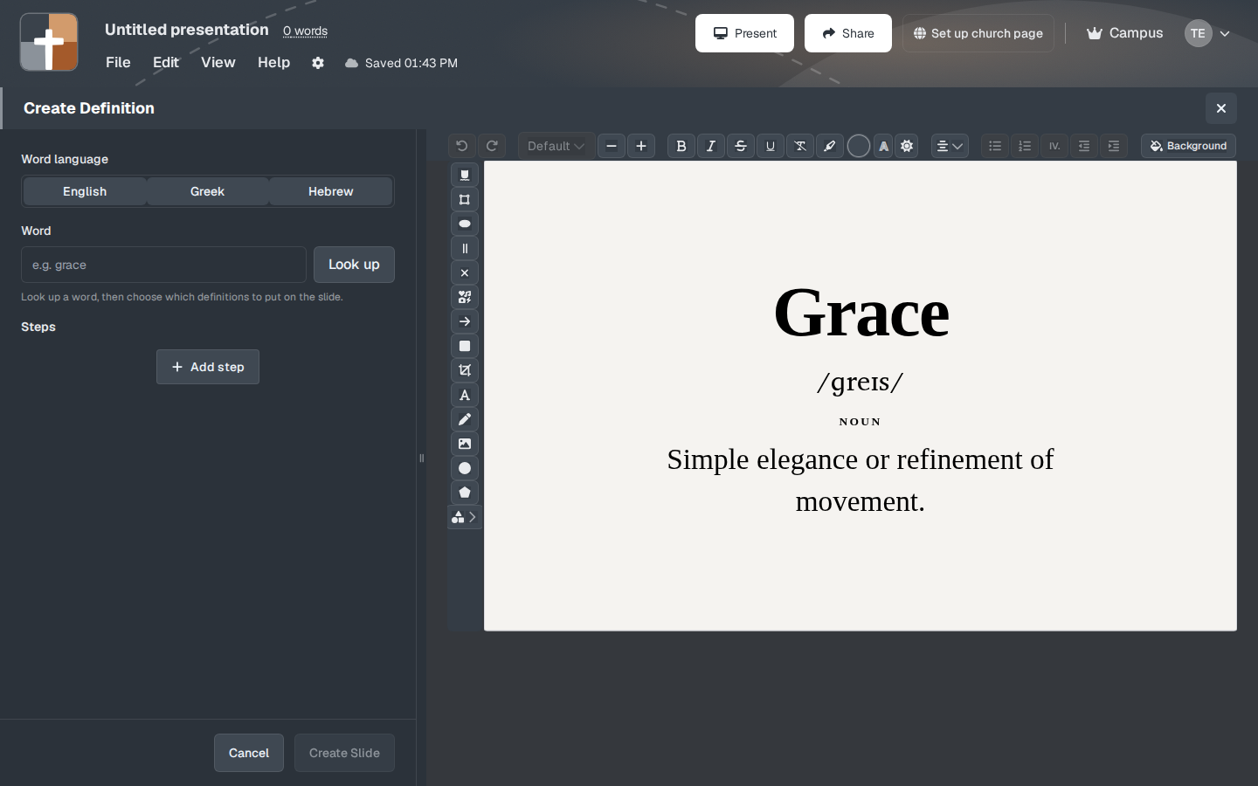
Task: Click the redo icon in editor toolbar
Action: (492, 146)
